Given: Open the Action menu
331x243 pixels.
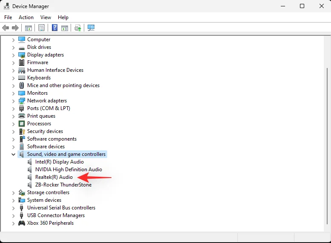Looking at the screenshot, I should click(x=26, y=17).
